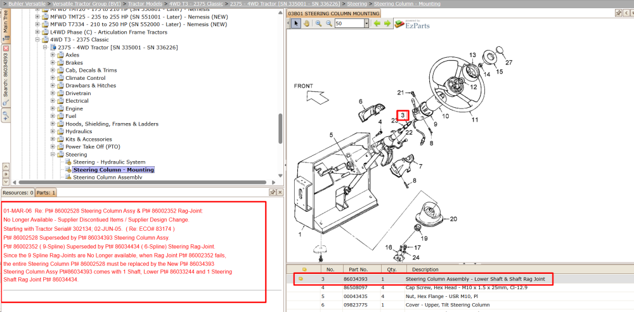Viewport: 634px width, 312px height.
Task: Open the Parts: 1 tab
Action: point(46,193)
